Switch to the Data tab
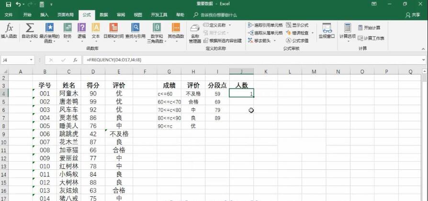 coord(104,15)
